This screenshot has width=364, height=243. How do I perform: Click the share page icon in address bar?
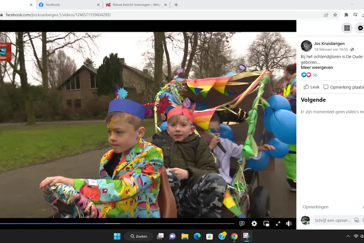tap(326, 15)
